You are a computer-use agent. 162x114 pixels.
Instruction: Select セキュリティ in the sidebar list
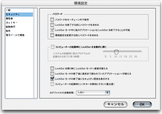point(19,14)
